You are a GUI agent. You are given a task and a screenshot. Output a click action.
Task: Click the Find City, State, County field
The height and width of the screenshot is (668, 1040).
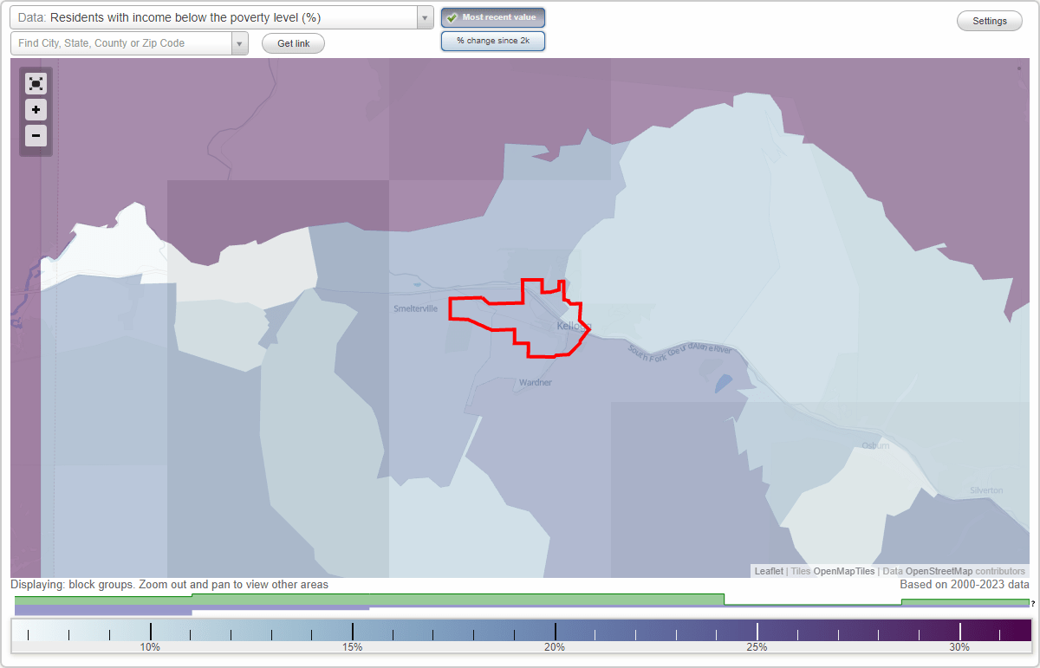121,43
